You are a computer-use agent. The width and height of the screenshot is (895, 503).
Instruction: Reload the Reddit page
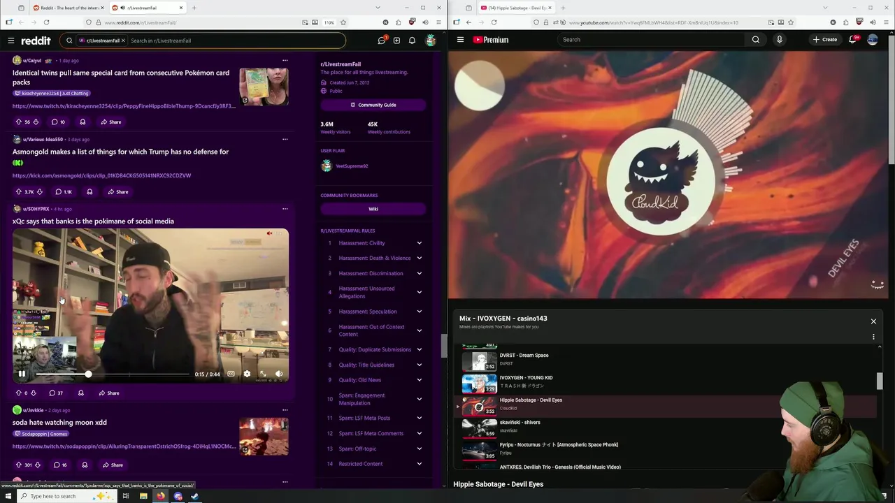click(45, 22)
